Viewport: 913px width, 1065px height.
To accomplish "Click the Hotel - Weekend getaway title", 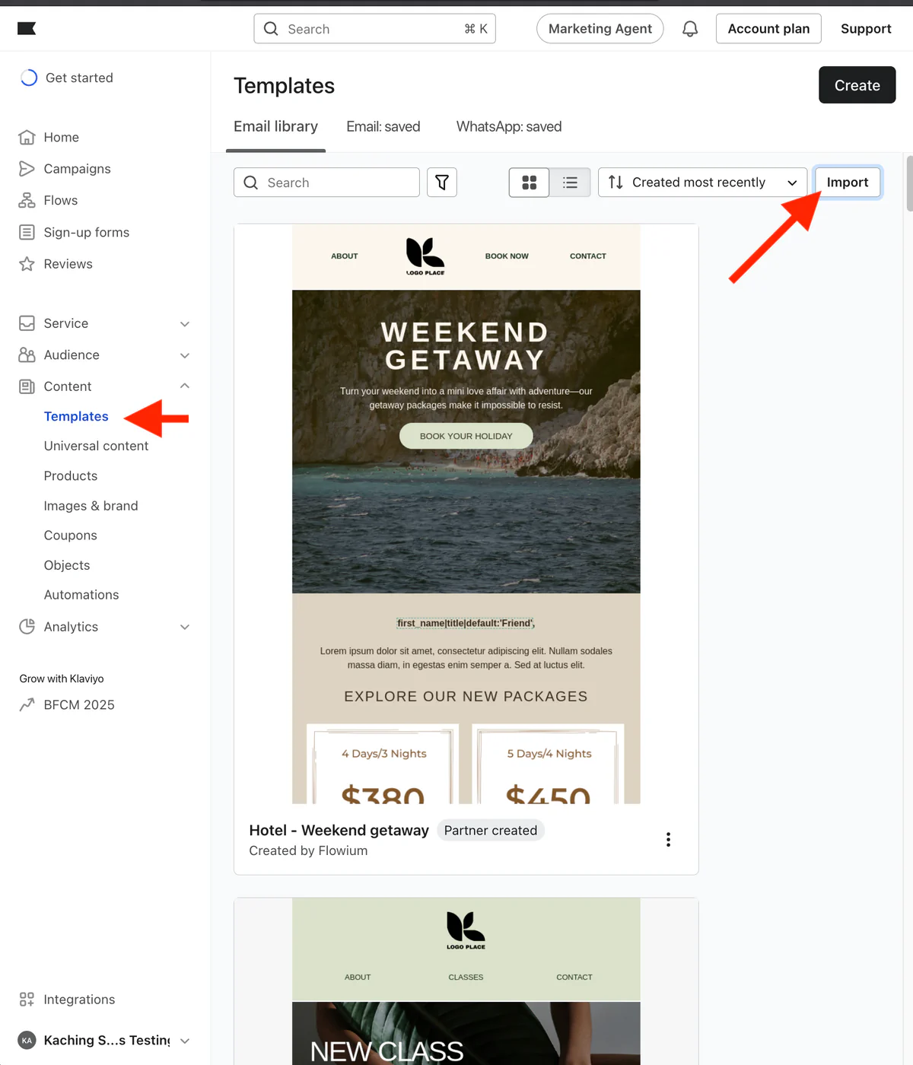I will pos(339,831).
